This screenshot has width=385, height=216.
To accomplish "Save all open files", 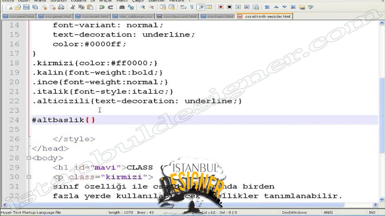I will click(35, 7).
